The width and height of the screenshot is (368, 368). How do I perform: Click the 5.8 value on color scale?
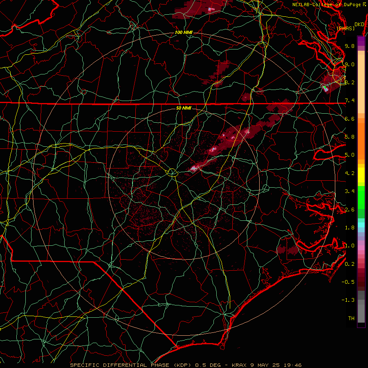(350, 137)
